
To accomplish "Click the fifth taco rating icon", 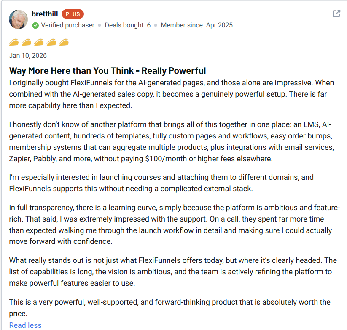I will coord(64,42).
